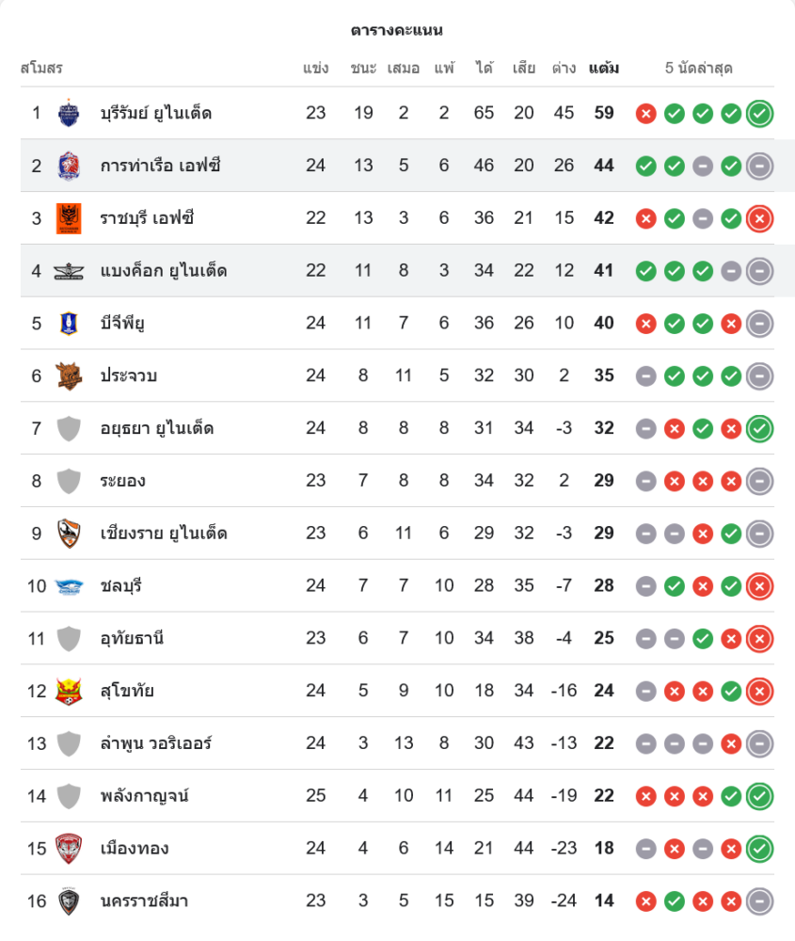Click the แบงค็อก ยูไนเต็ด wings logo
This screenshot has height=941, width=795.
click(69, 271)
